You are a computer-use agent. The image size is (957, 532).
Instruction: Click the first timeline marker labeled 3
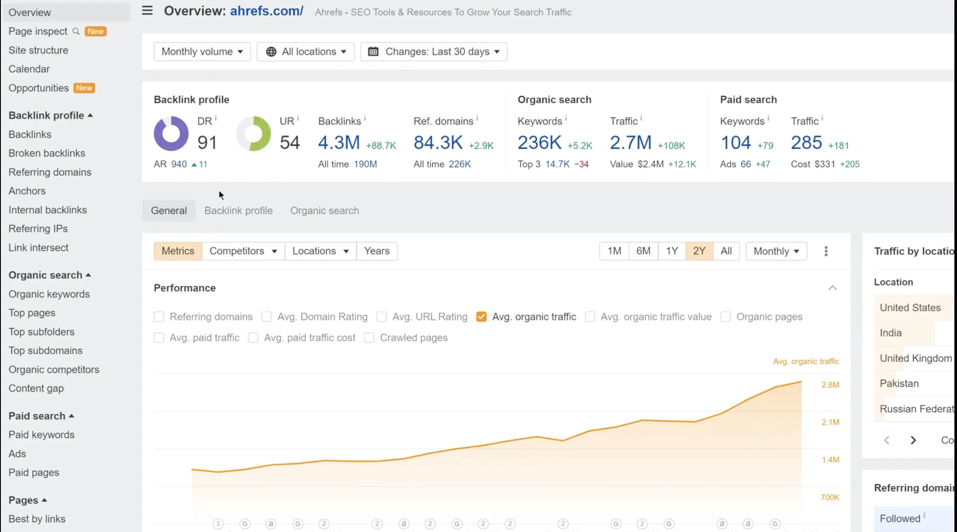pyautogui.click(x=218, y=524)
